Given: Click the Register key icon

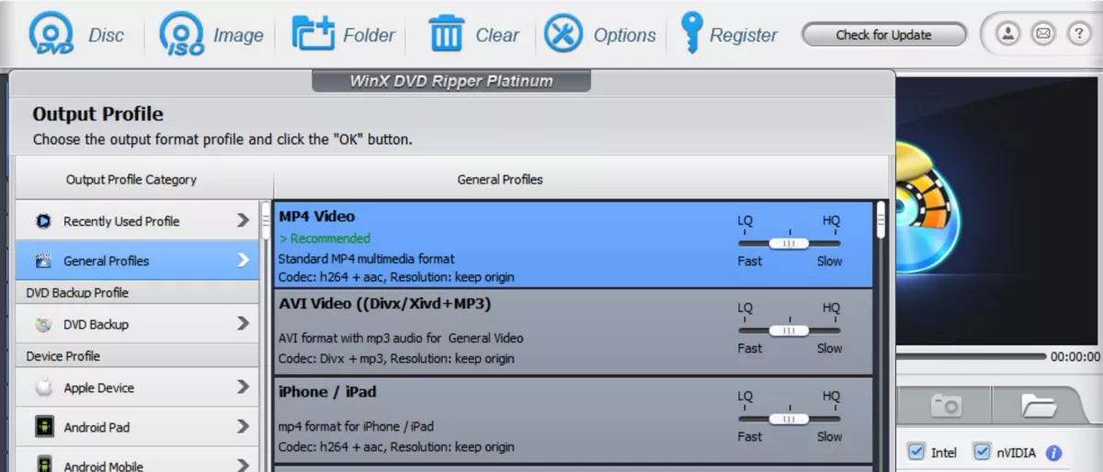Looking at the screenshot, I should click(x=691, y=33).
